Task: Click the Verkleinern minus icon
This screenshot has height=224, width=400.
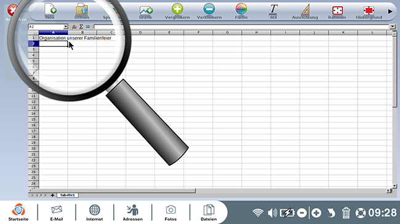Action: pyautogui.click(x=209, y=9)
